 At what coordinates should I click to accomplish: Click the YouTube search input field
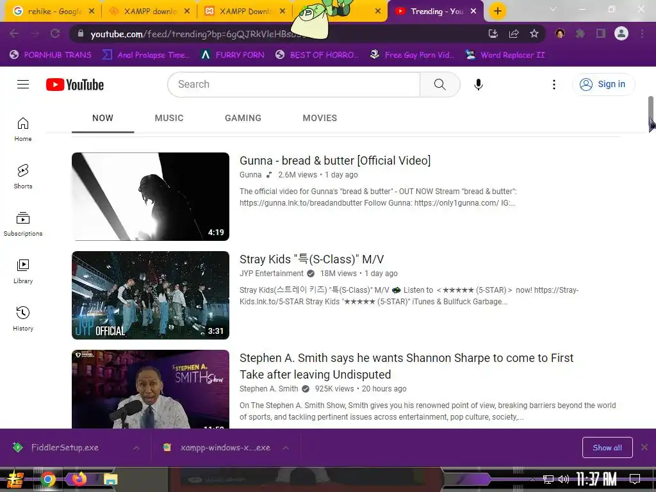click(x=293, y=85)
